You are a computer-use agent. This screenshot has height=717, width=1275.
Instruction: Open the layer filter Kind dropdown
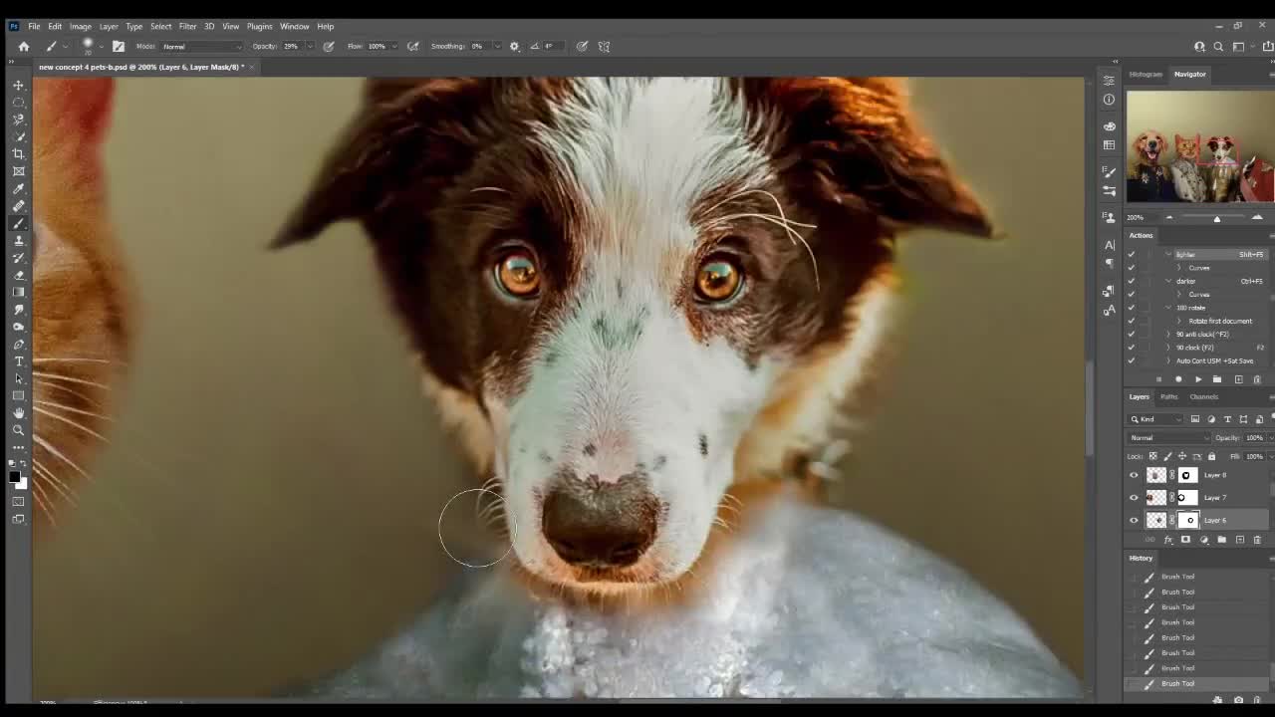point(1157,419)
